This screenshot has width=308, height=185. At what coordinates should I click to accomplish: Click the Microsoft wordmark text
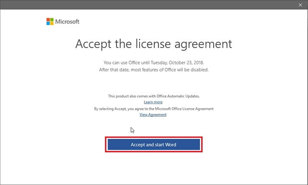pyautogui.click(x=67, y=22)
